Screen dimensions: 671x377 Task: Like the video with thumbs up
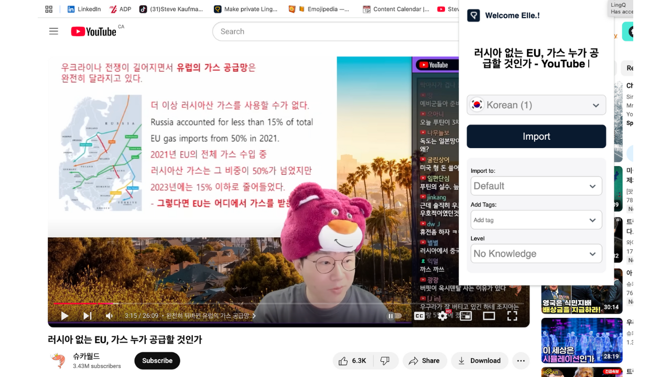pos(352,361)
